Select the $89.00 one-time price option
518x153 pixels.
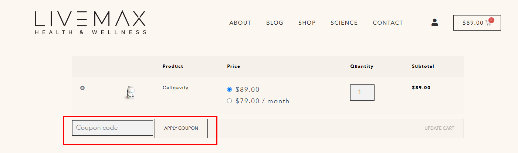tap(229, 89)
